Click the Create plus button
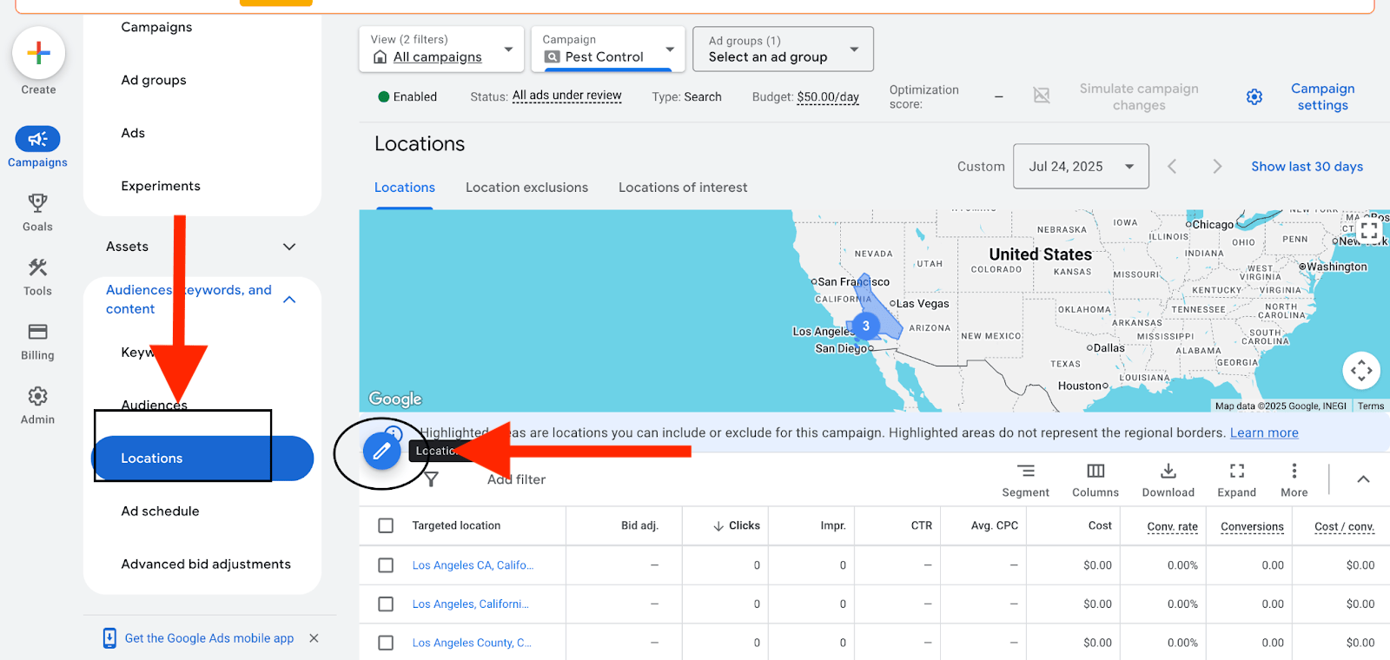Screen dimensions: 1390x660 tap(38, 54)
